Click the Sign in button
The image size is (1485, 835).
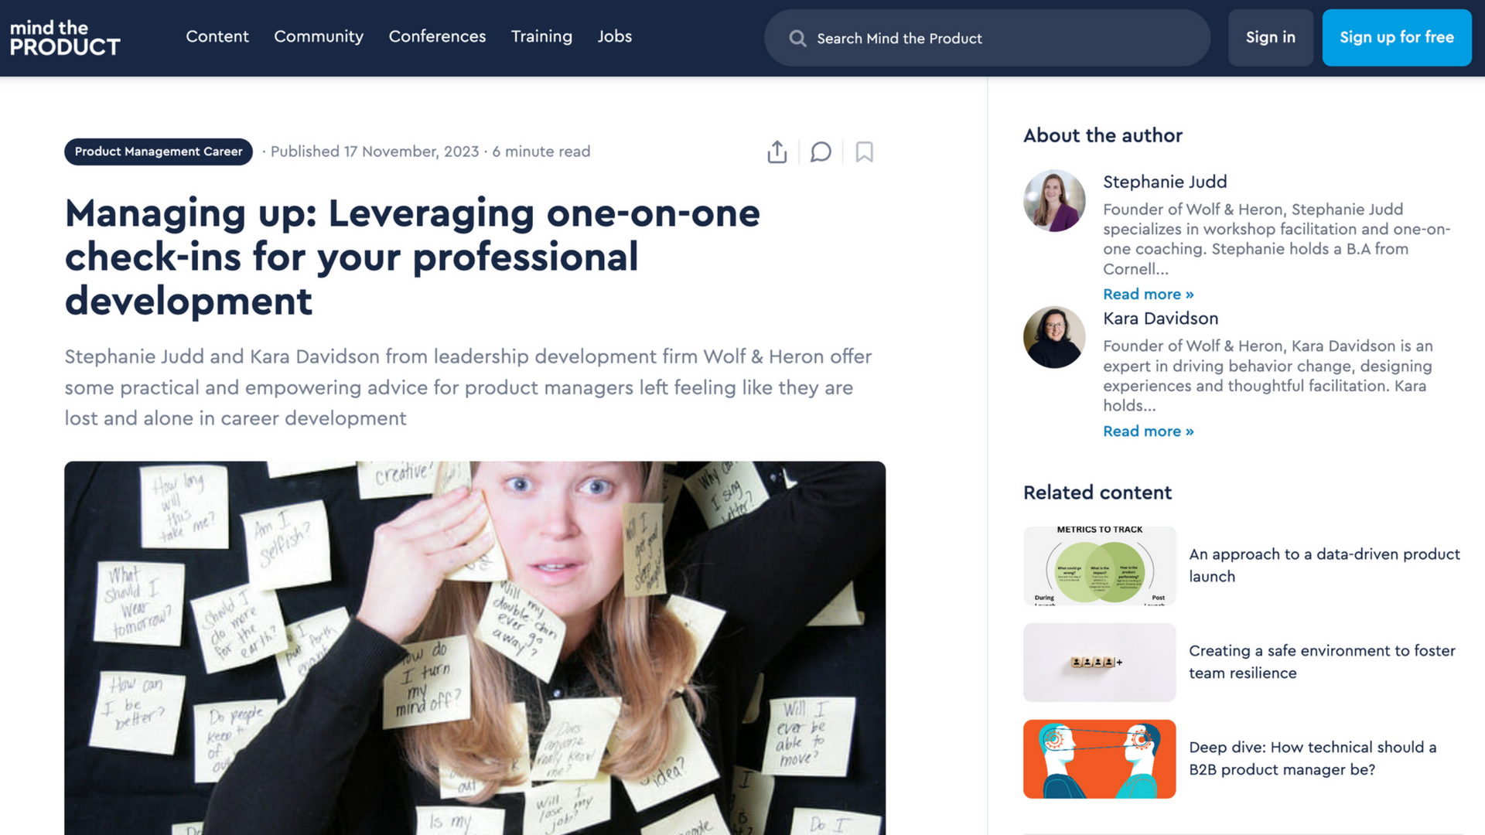click(1270, 37)
